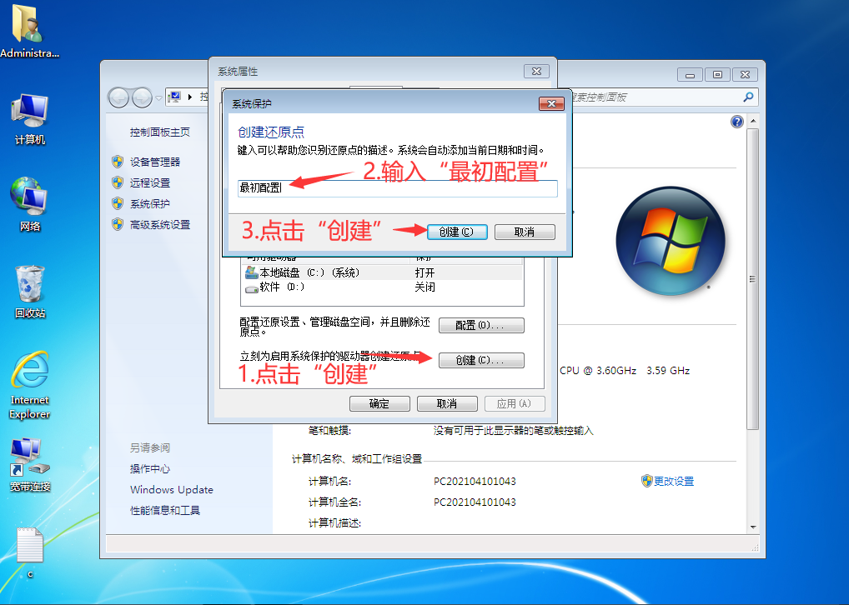Open 设备管理器 in the sidebar

click(x=155, y=162)
